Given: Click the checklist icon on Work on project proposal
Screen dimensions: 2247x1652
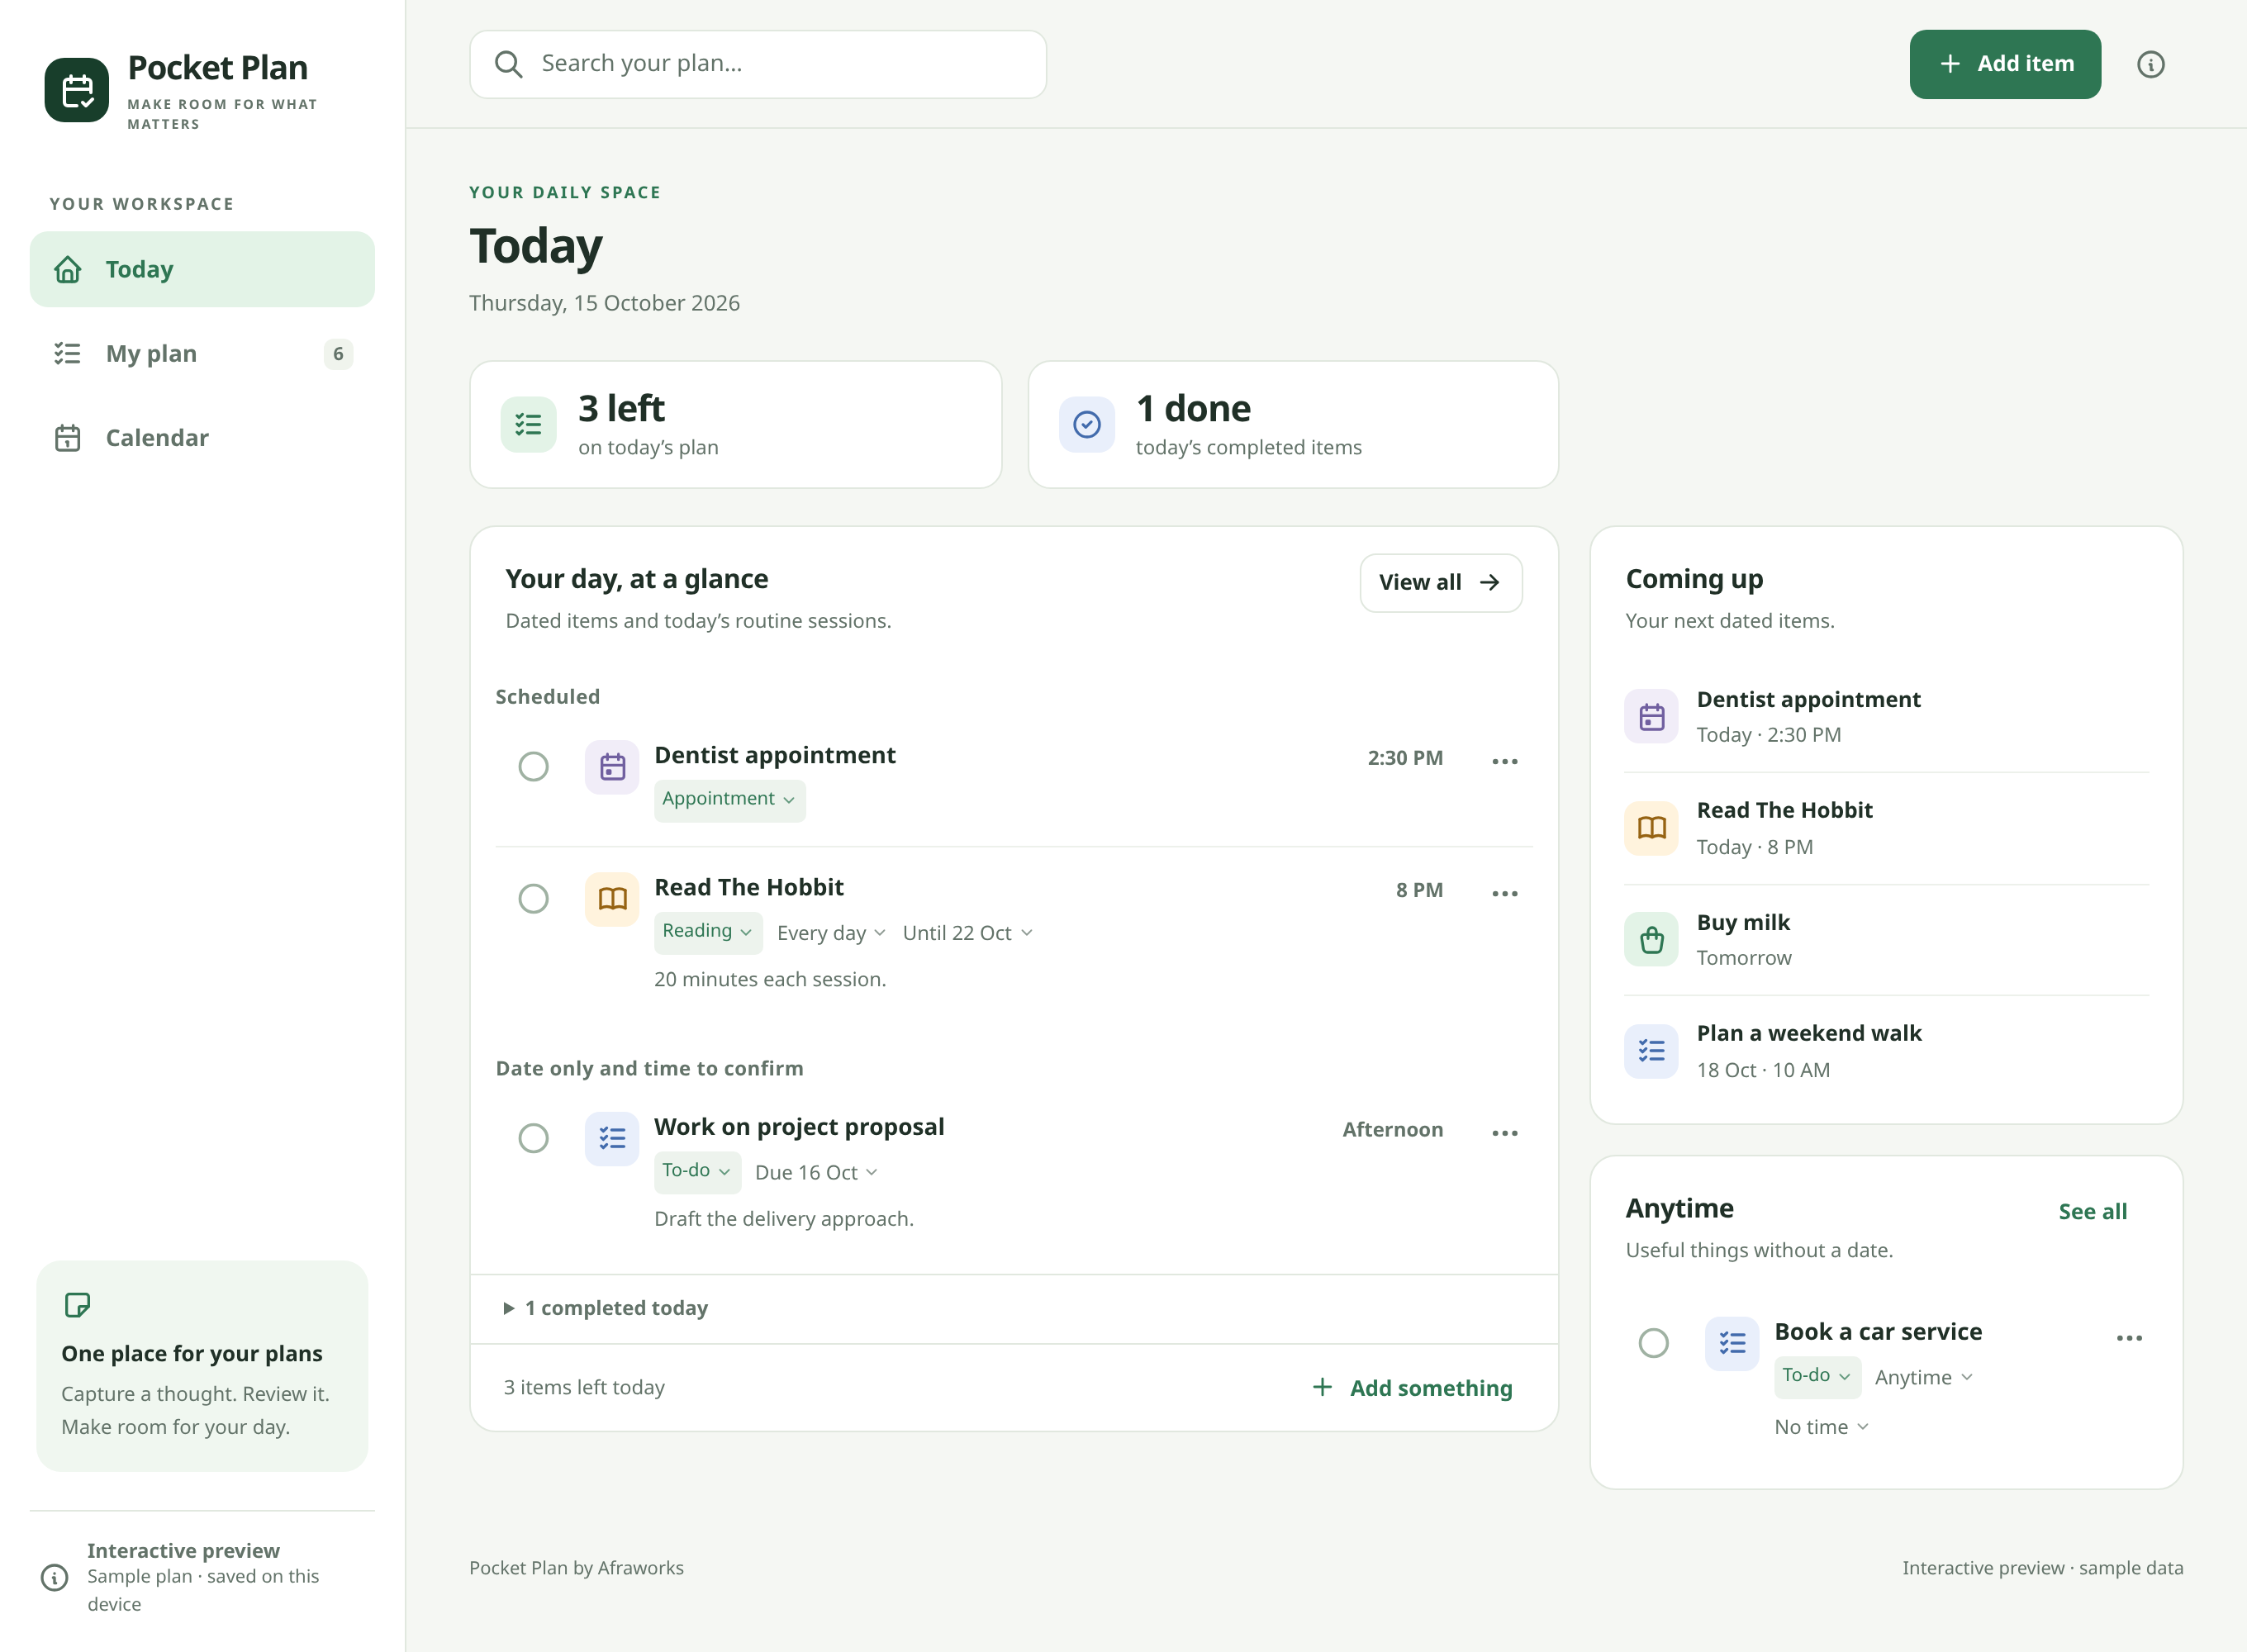Looking at the screenshot, I should [x=612, y=1139].
